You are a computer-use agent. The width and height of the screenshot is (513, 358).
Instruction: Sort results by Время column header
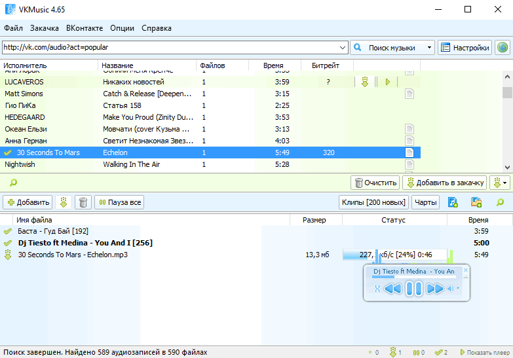(275, 65)
